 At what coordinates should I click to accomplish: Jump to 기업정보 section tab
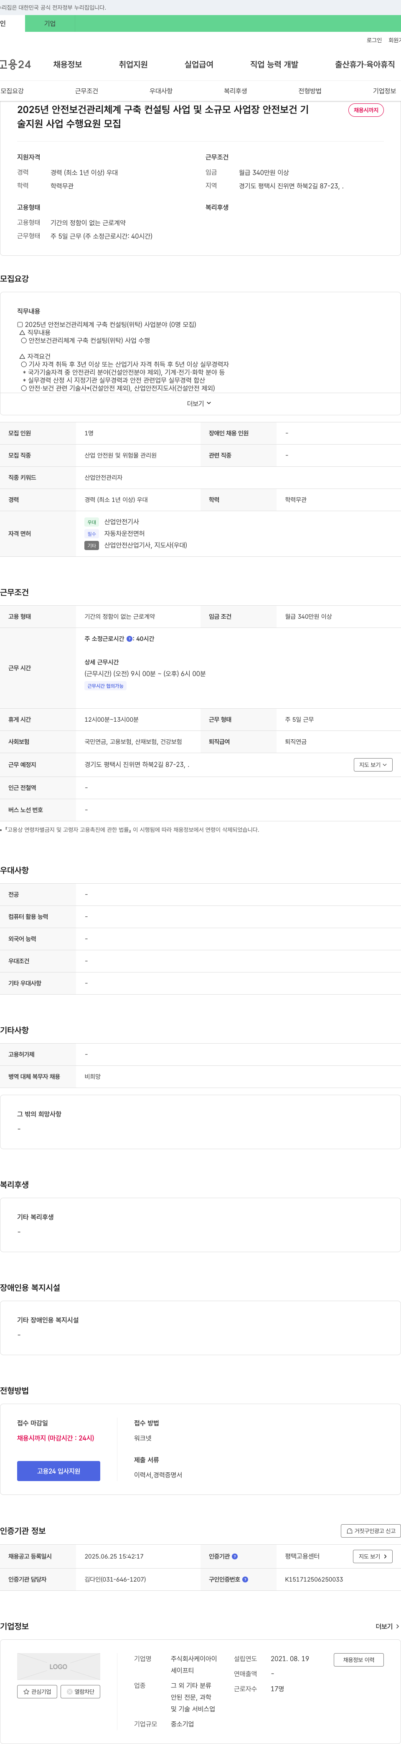[x=384, y=91]
